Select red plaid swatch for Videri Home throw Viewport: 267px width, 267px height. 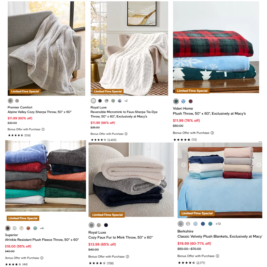tap(191, 101)
